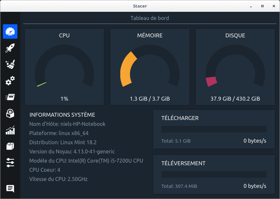Open Feedback via the speech bubble icon
This screenshot has height=199, width=280.
click(x=10, y=189)
